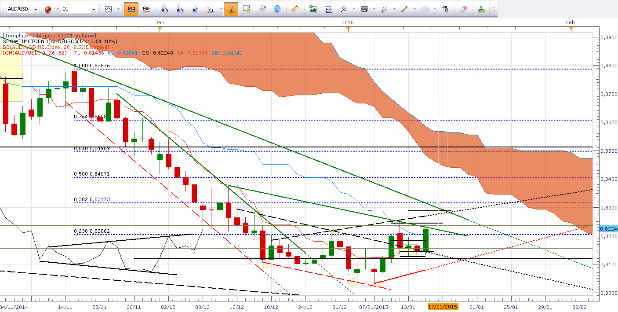Select the green trend line drawing tool

(x=405, y=8)
